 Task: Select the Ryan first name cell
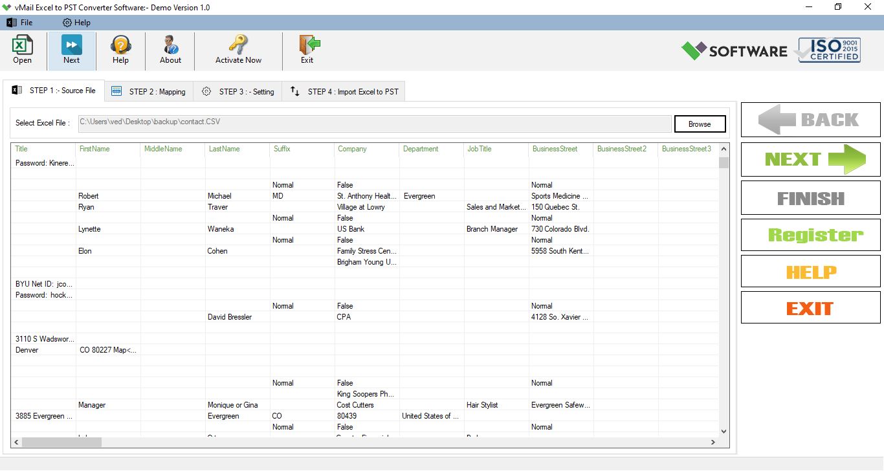click(108, 207)
